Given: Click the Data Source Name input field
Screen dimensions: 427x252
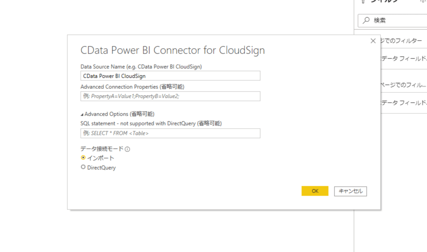Looking at the screenshot, I should coord(170,76).
